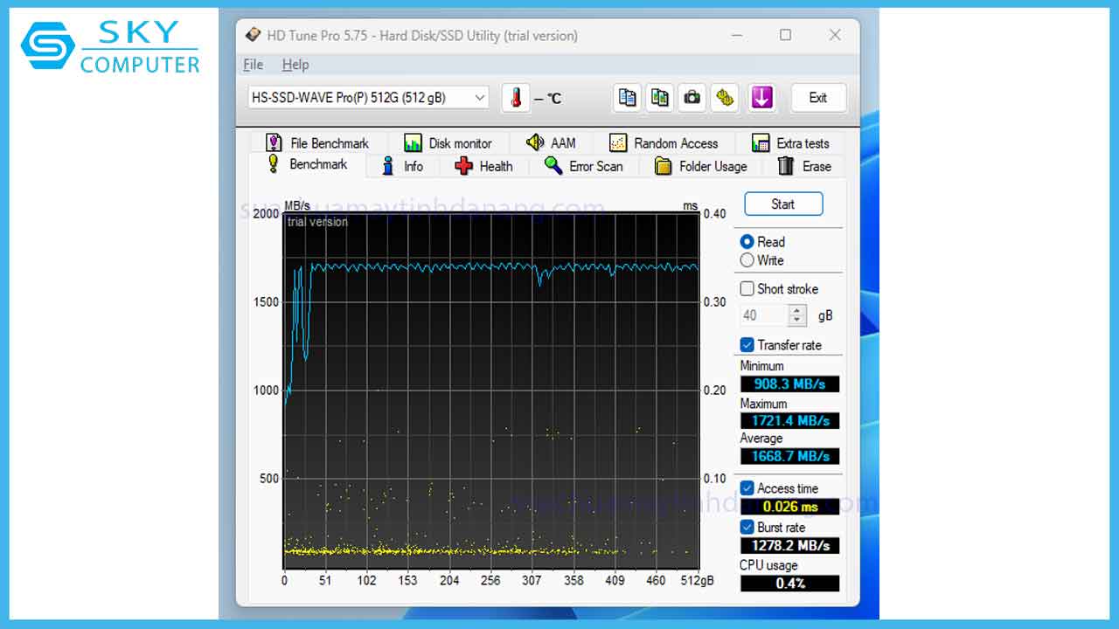Toggle the Burst rate checkbox
Viewport: 1119px width, 629px height.
[747, 528]
